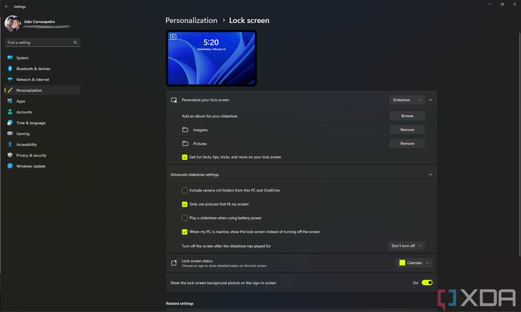Click Browse to add a slideshow album
This screenshot has width=521, height=312.
[x=407, y=116]
